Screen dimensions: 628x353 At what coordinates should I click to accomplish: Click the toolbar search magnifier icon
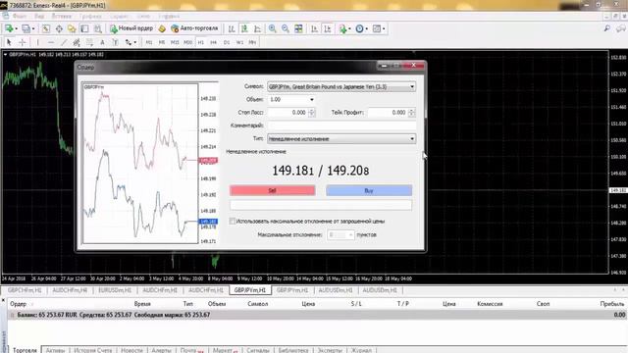click(x=607, y=28)
